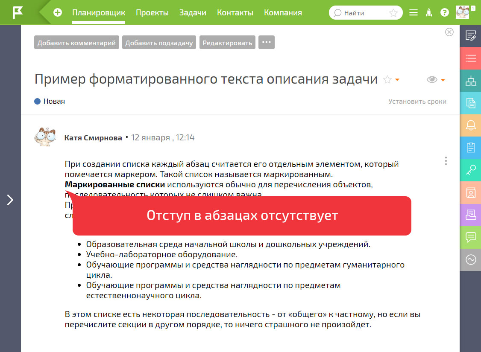Close the task card with the X
Screen dimensions: 481x352
[449, 32]
